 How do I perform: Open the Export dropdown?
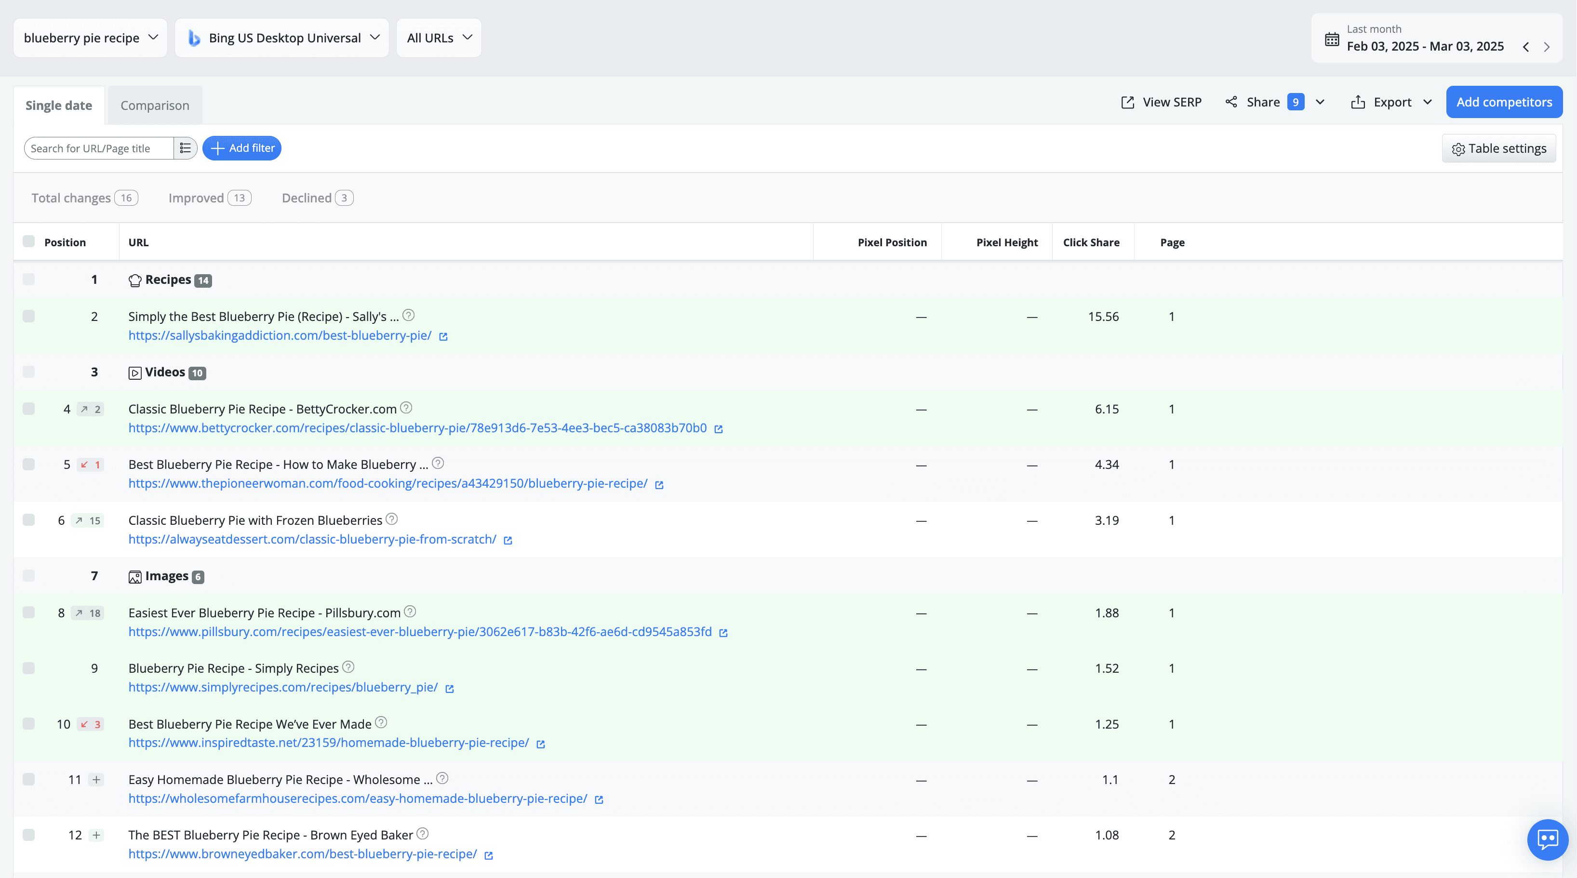pyautogui.click(x=1391, y=102)
